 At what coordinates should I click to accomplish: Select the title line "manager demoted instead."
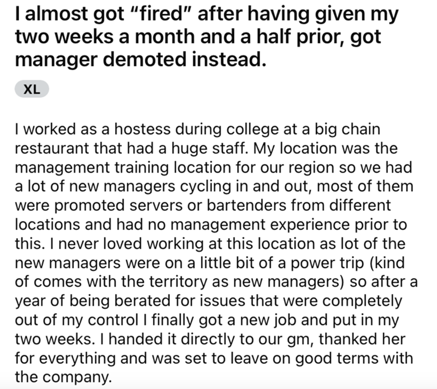(x=140, y=60)
